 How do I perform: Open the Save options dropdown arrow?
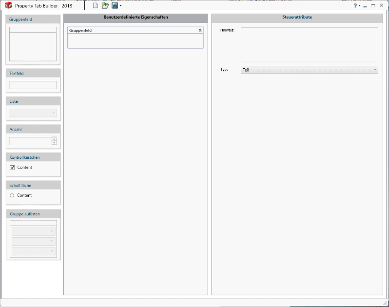[120, 6]
